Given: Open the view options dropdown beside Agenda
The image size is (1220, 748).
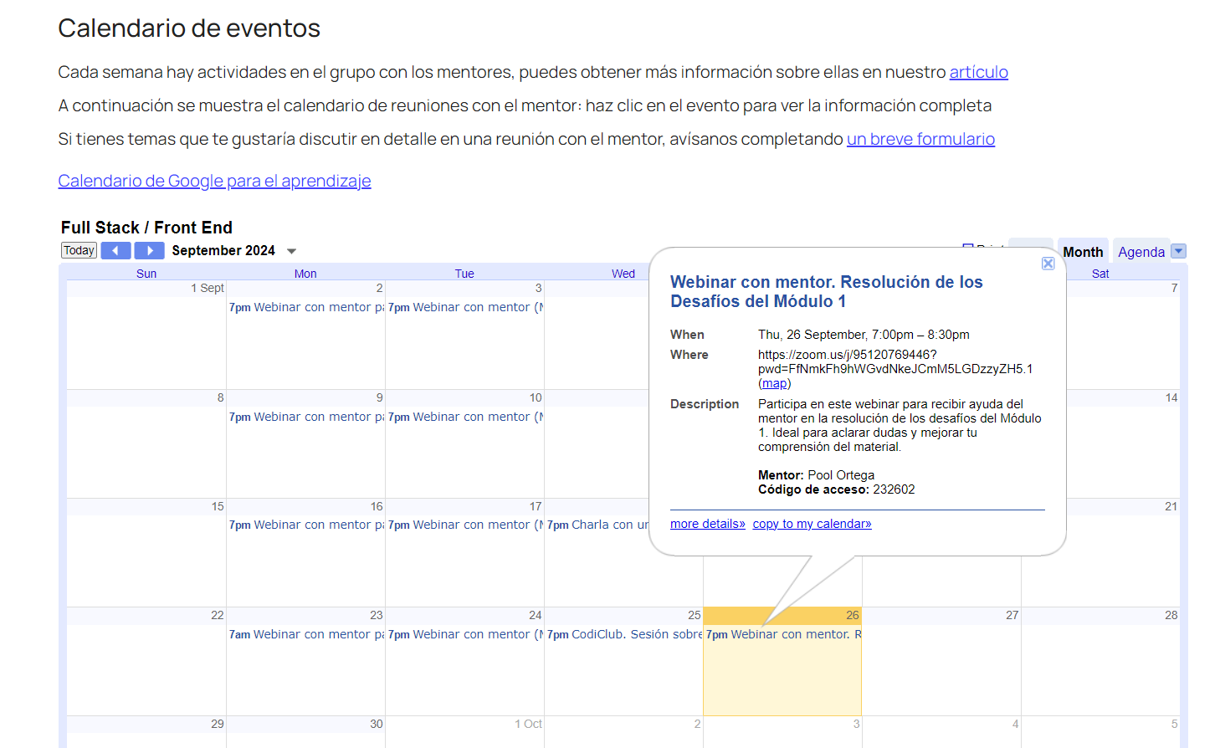Looking at the screenshot, I should [1179, 250].
